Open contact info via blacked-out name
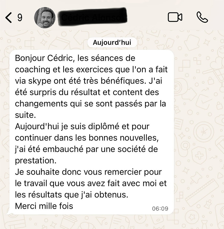Screen dimensions: 224x229 tap(92, 17)
